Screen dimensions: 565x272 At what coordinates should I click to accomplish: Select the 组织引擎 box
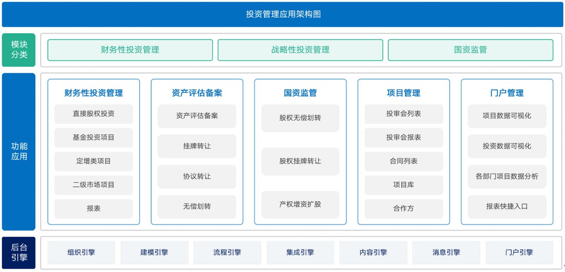[x=81, y=253]
